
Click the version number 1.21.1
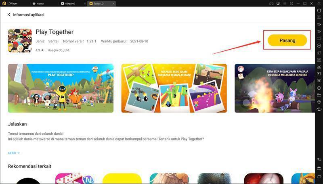[x=92, y=41]
